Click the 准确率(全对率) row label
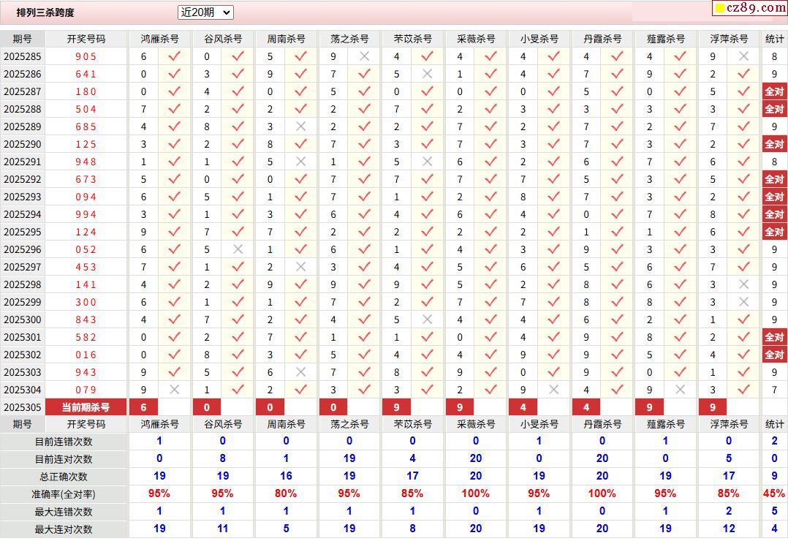This screenshot has width=788, height=541. (64, 495)
